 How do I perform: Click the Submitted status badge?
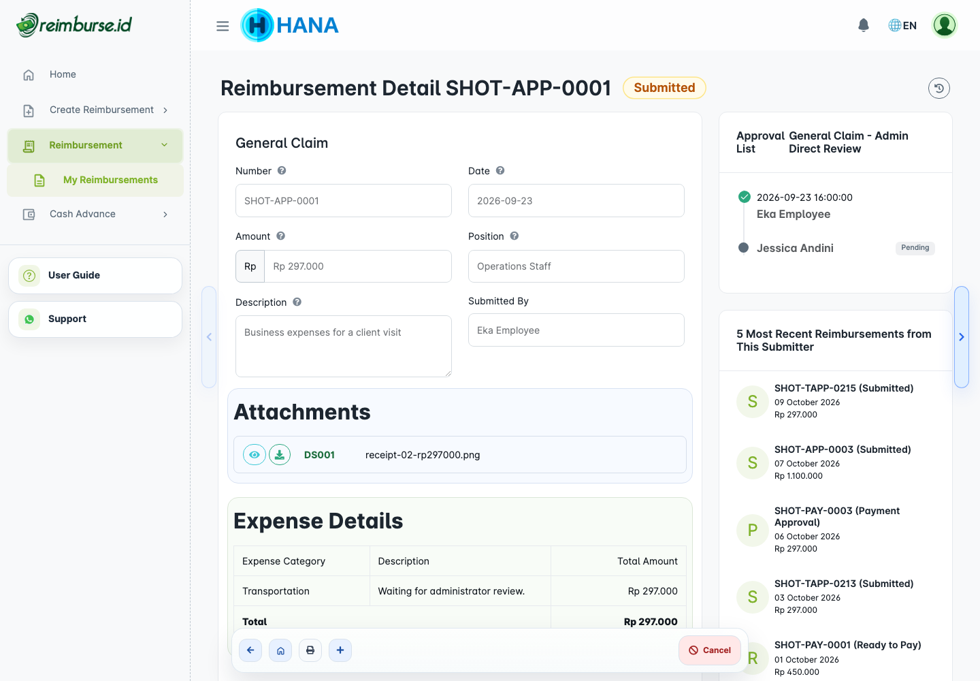click(x=664, y=88)
